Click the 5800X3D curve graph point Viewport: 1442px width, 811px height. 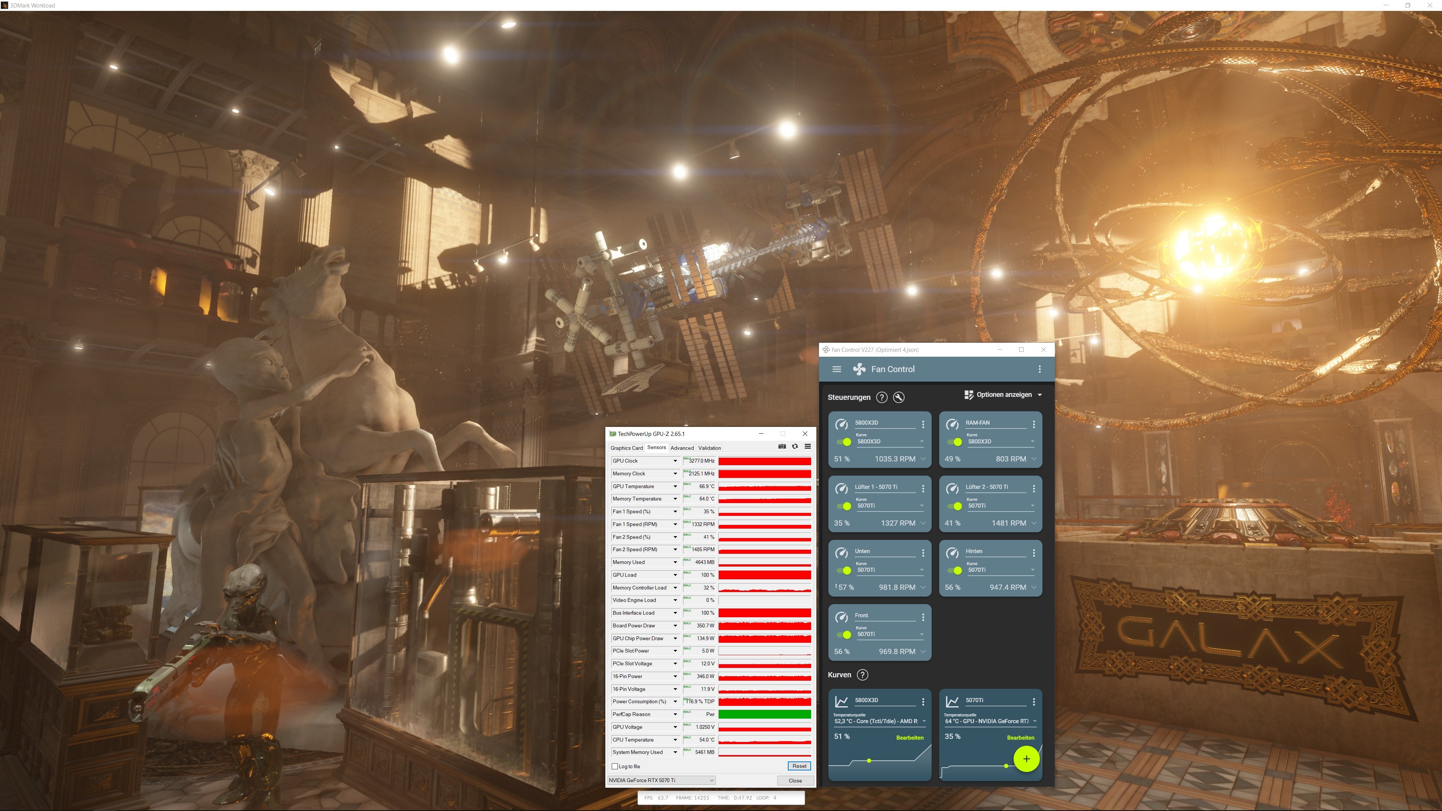tap(869, 761)
